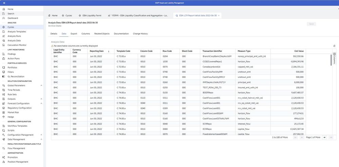Click the Save button
Viewport: 339px width, 167px height.
click(311, 24)
